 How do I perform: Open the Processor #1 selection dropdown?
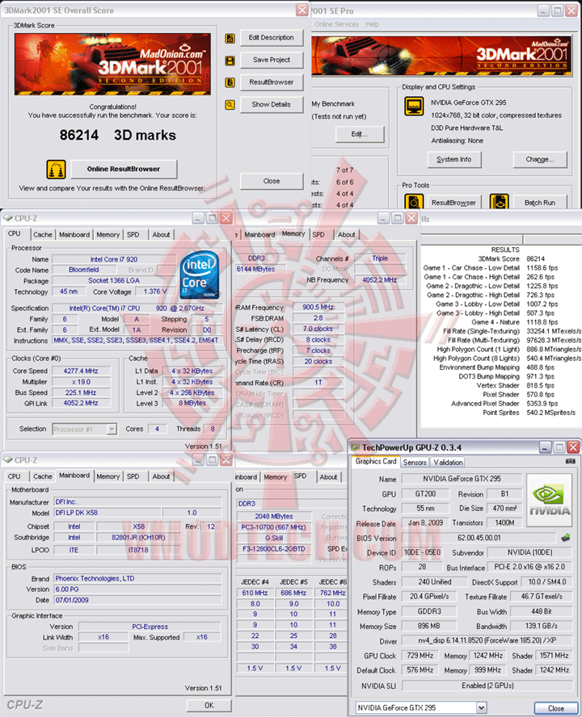click(x=112, y=429)
